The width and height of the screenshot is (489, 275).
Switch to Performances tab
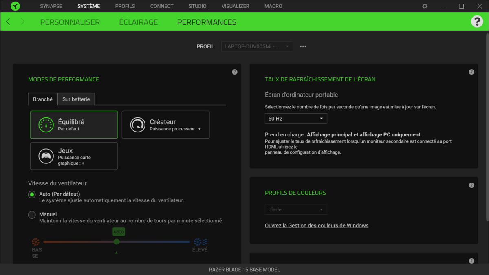coord(207,22)
